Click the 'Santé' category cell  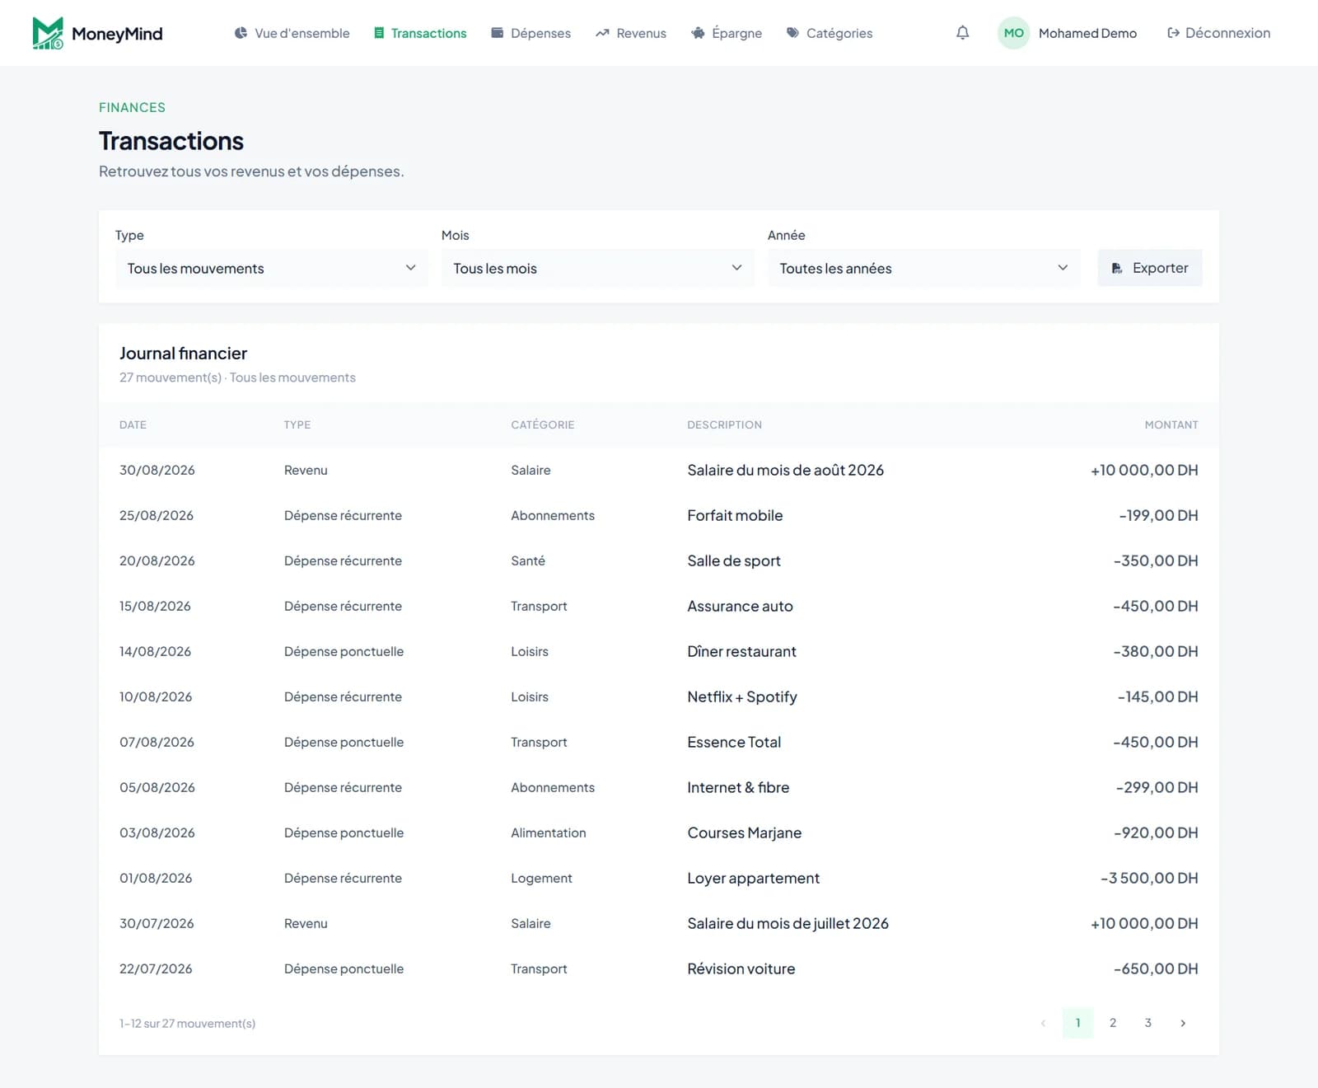pos(528,560)
